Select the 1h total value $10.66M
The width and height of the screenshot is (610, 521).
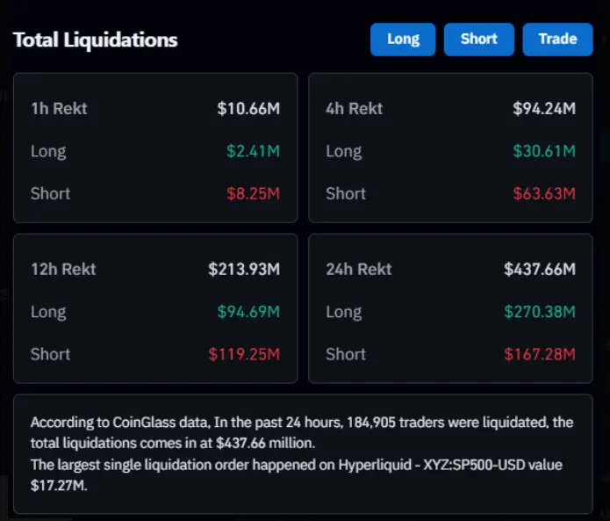[248, 109]
